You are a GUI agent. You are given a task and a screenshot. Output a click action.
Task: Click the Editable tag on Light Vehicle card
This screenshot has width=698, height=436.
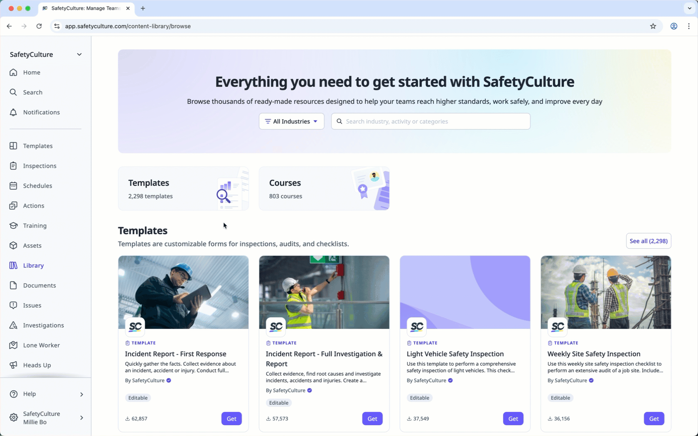(x=420, y=398)
